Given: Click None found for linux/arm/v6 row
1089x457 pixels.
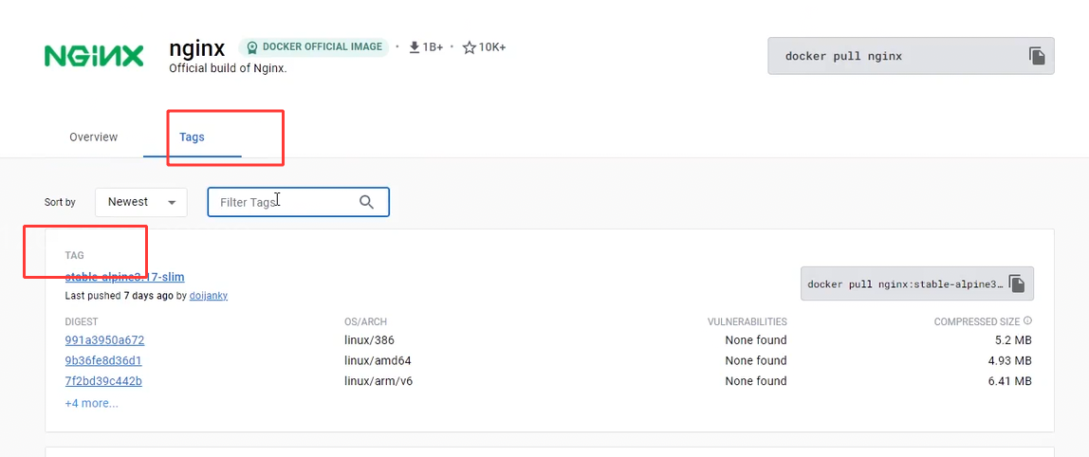Looking at the screenshot, I should 756,380.
